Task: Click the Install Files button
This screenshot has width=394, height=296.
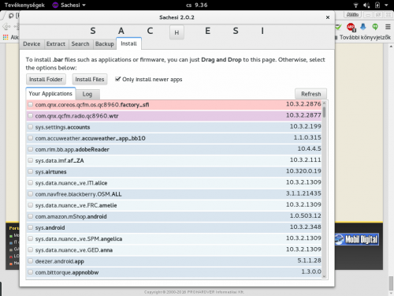Action: 90,79
